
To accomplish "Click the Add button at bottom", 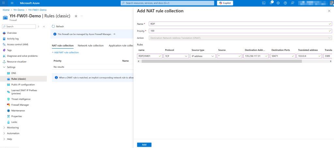I will [x=144, y=145].
